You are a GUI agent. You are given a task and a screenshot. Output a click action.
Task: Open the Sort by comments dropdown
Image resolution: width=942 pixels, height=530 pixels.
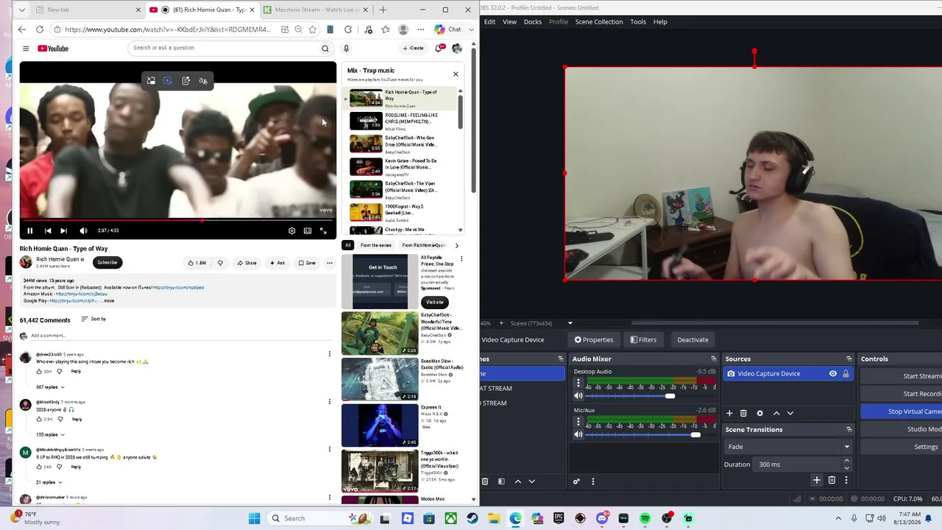click(x=93, y=319)
